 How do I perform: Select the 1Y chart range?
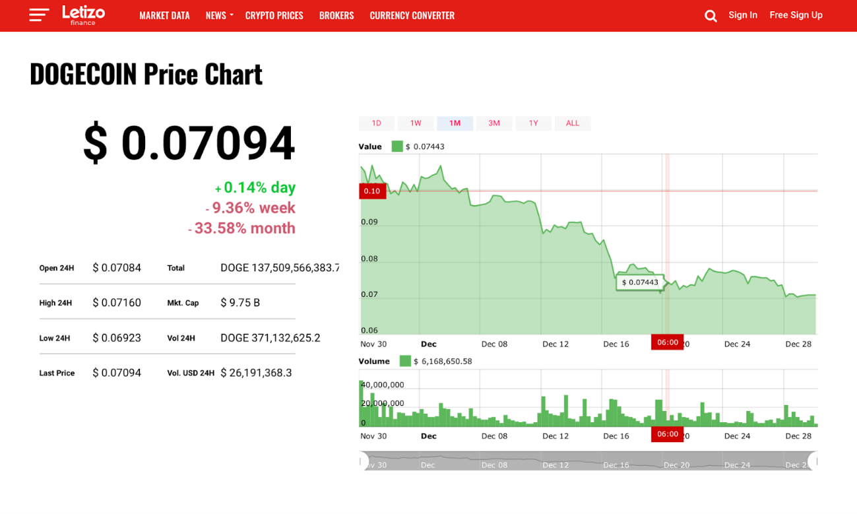coord(533,123)
